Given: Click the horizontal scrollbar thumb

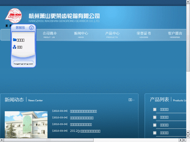Looking at the screenshot, I should [x=49, y=140].
